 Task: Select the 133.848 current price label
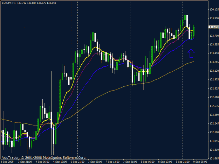[x=214, y=27]
